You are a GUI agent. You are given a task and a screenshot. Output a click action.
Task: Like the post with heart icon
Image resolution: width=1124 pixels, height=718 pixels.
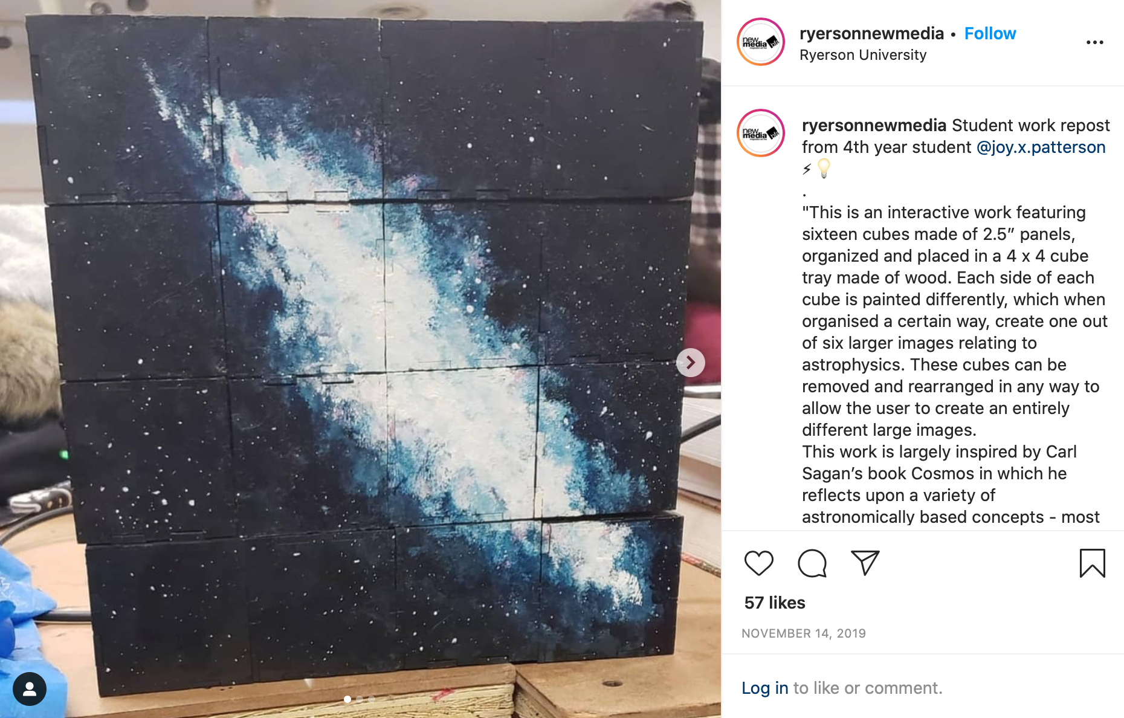pyautogui.click(x=758, y=563)
